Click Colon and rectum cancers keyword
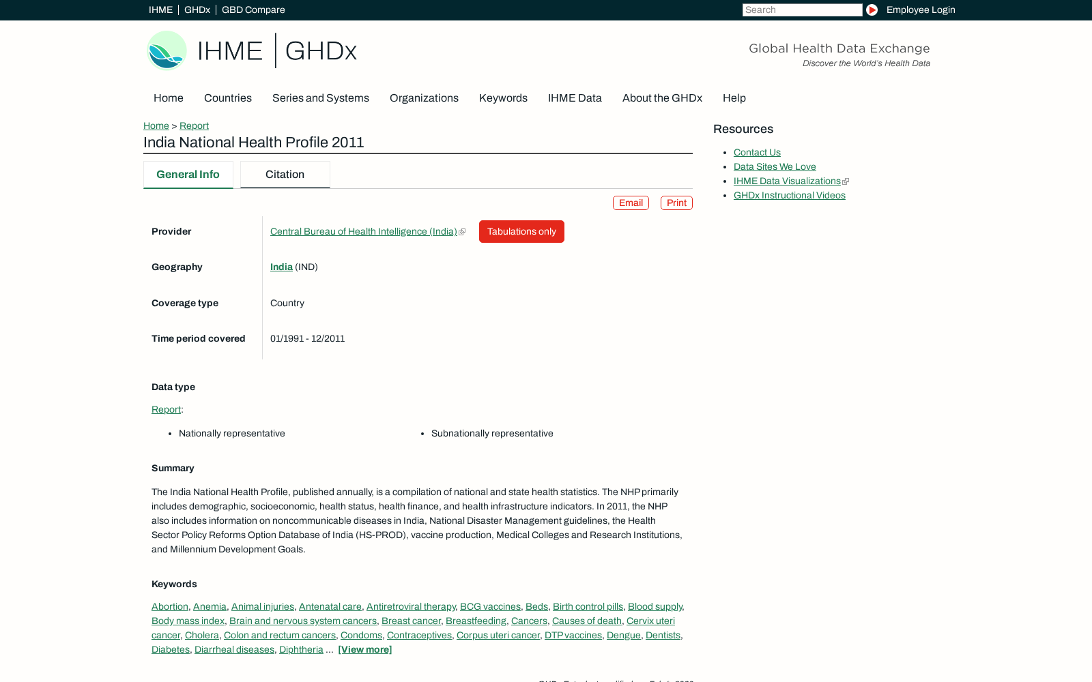 click(280, 635)
